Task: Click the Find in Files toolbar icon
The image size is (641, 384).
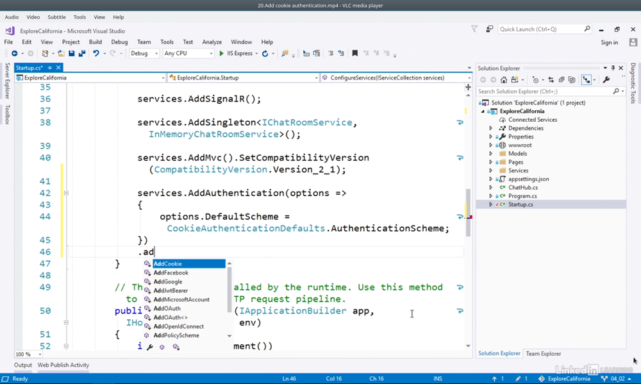Action: tap(285, 54)
